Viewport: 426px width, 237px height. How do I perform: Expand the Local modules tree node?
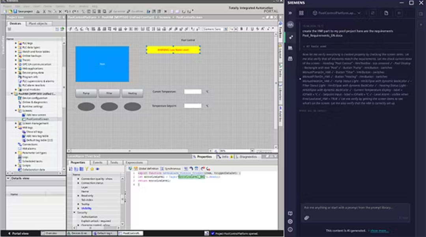point(16,90)
